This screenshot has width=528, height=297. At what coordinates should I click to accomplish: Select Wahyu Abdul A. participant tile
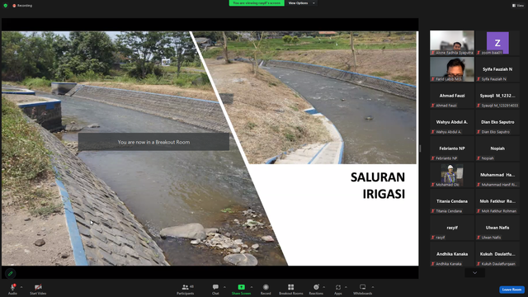(x=452, y=122)
